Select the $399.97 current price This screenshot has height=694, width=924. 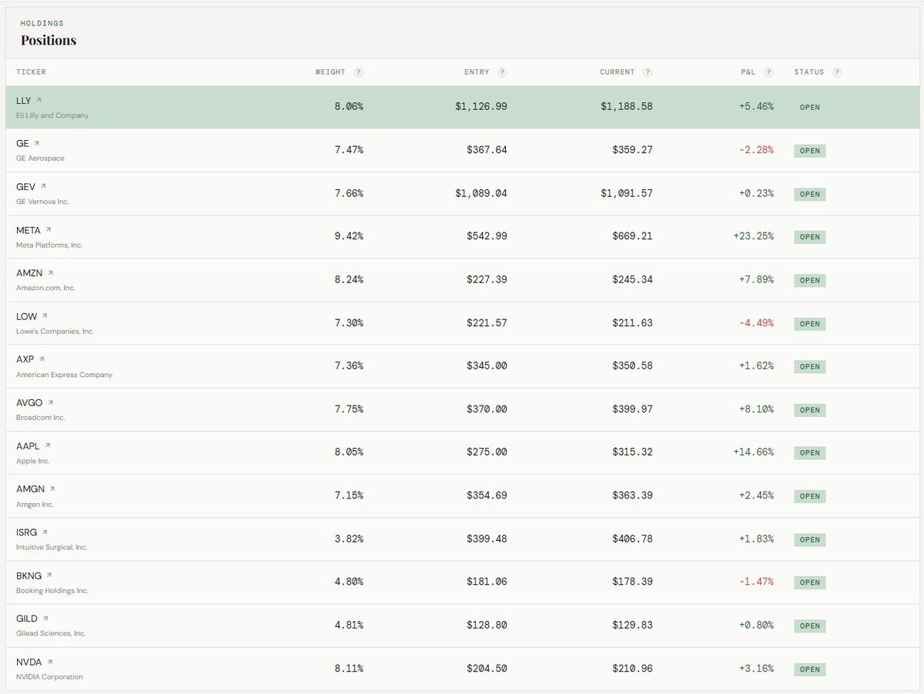(x=633, y=409)
